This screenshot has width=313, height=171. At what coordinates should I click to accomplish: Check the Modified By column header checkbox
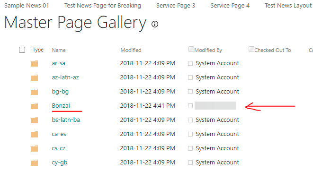click(x=191, y=49)
